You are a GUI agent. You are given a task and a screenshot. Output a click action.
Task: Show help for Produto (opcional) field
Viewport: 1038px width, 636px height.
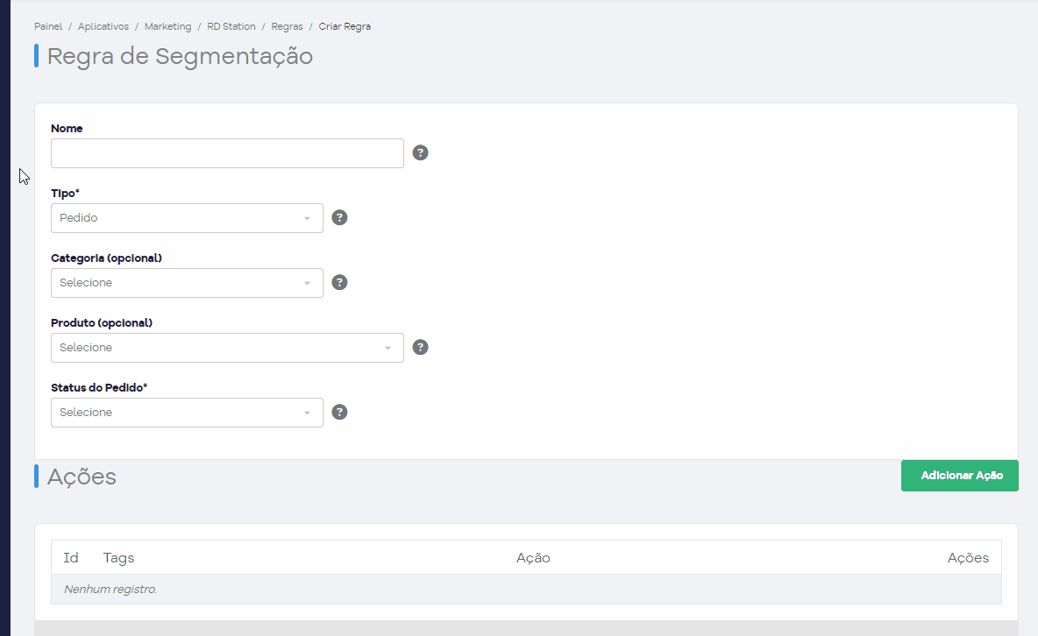pyautogui.click(x=420, y=348)
